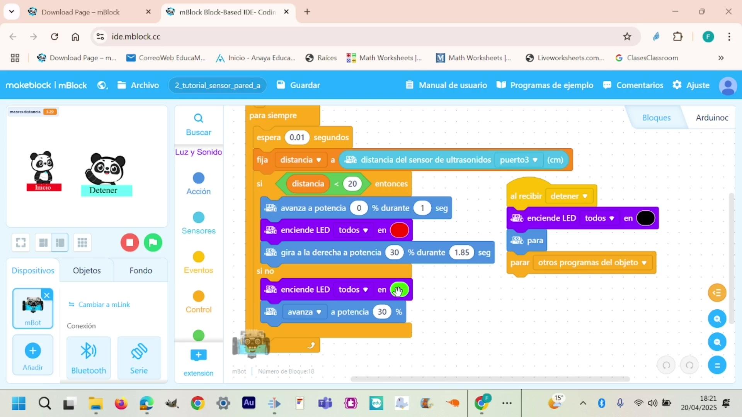Open the Arduinoc code tab
Image resolution: width=742 pixels, height=417 pixels.
pyautogui.click(x=711, y=117)
